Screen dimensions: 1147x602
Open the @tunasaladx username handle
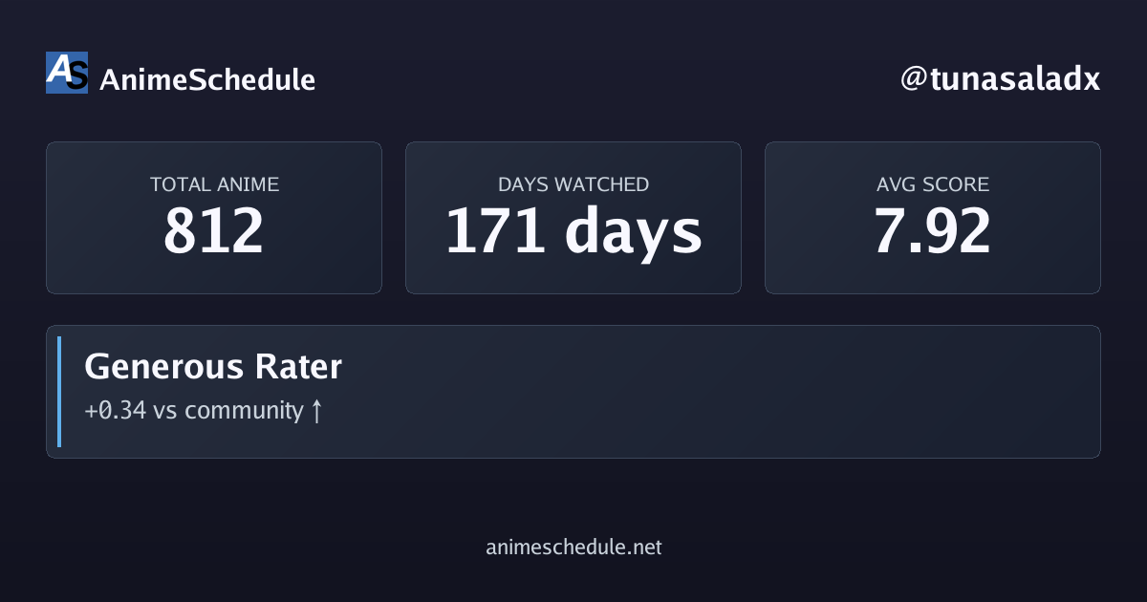[x=1000, y=79]
